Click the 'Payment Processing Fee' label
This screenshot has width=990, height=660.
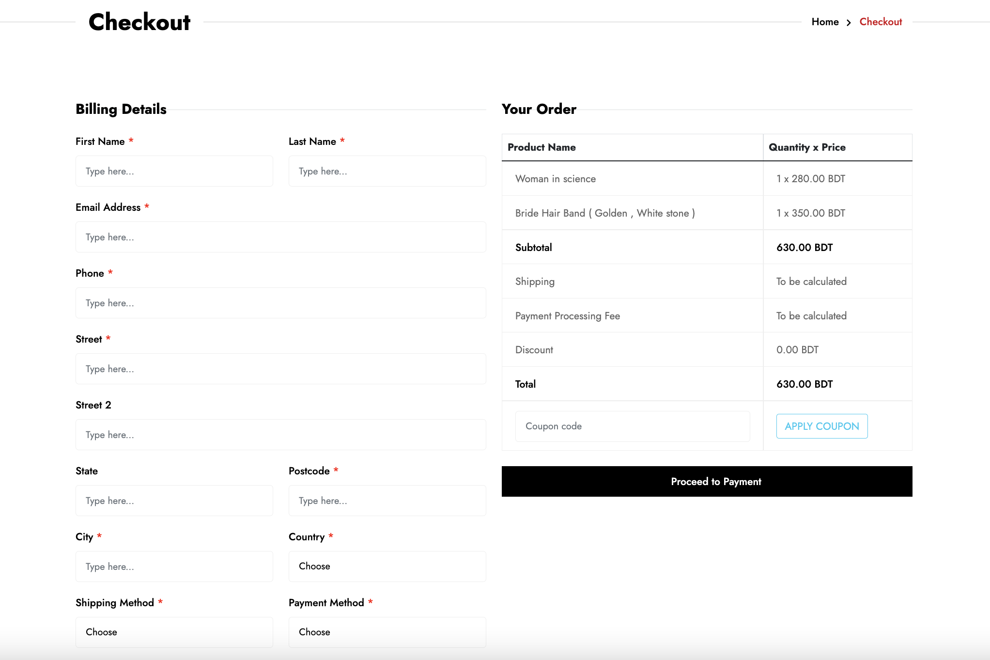tap(568, 316)
